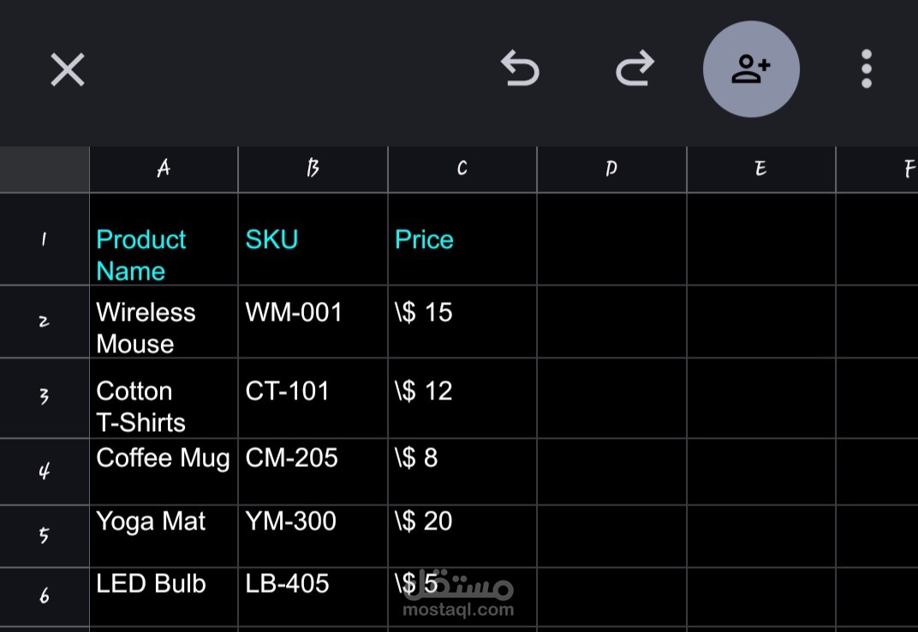Select the "CT-101" cell

coord(313,398)
